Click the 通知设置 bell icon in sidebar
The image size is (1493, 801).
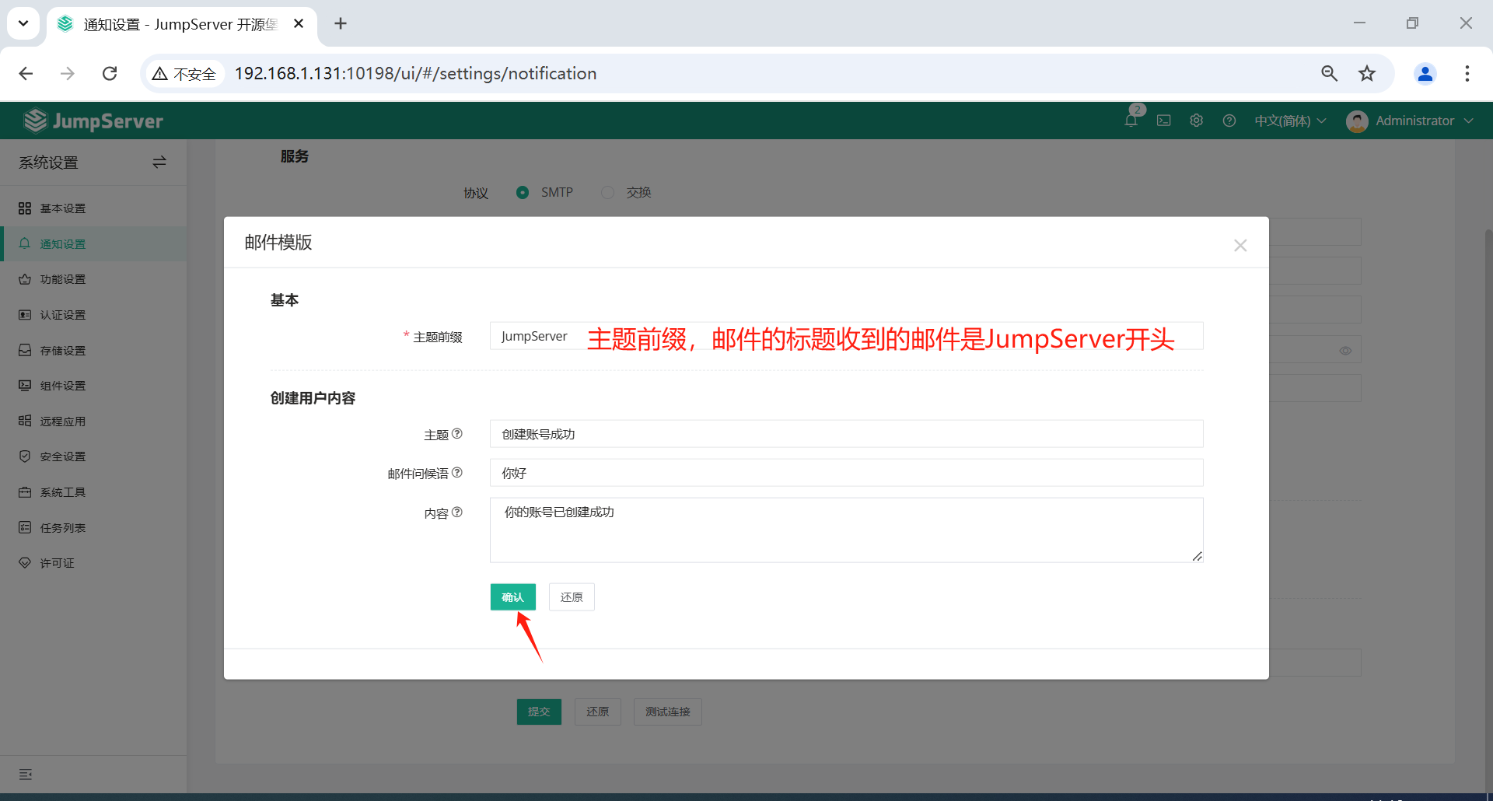pyautogui.click(x=25, y=243)
